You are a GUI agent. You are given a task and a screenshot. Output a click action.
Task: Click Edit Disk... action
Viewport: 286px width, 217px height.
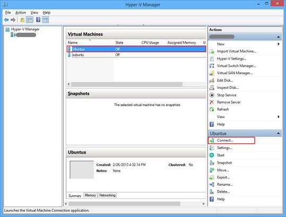(225, 81)
